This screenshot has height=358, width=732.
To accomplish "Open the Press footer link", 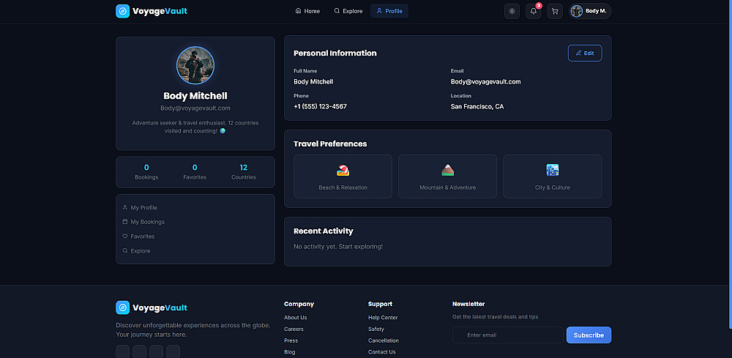I will tap(291, 340).
